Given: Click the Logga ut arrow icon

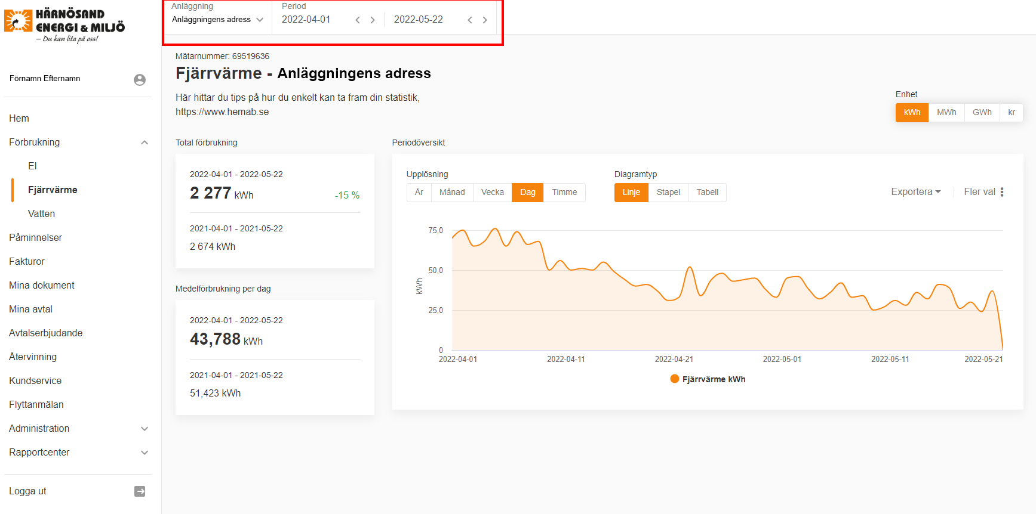Looking at the screenshot, I should point(140,491).
